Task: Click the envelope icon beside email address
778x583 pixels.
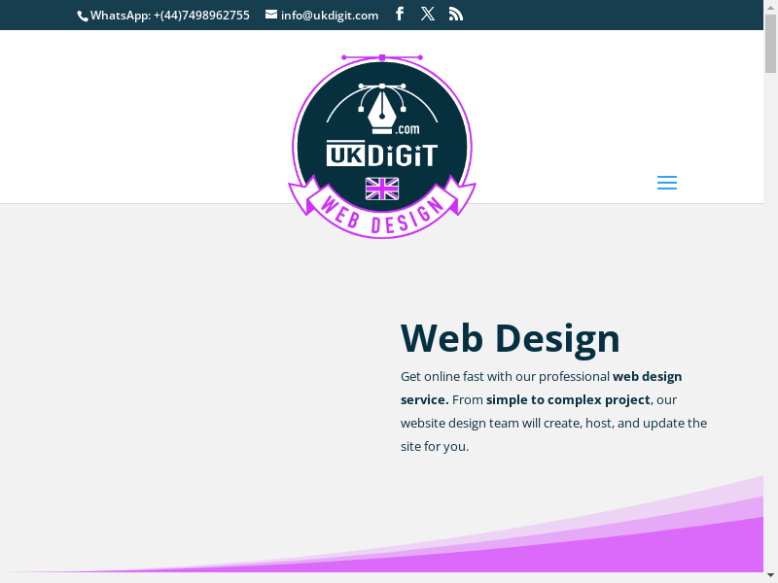Action: (x=271, y=15)
